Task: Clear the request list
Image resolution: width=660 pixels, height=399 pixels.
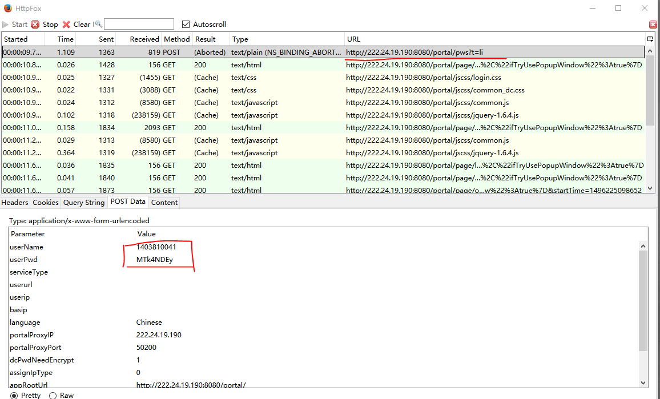Action: (76, 25)
